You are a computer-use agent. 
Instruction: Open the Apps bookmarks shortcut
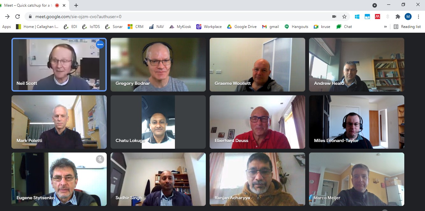[6, 27]
